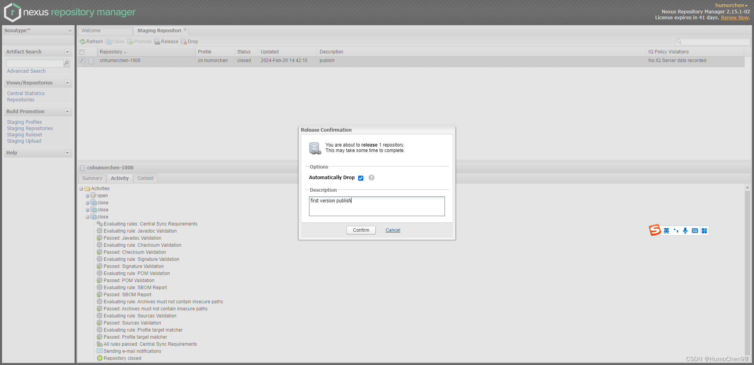
Task: Open the Content tab
Action: tap(145, 178)
